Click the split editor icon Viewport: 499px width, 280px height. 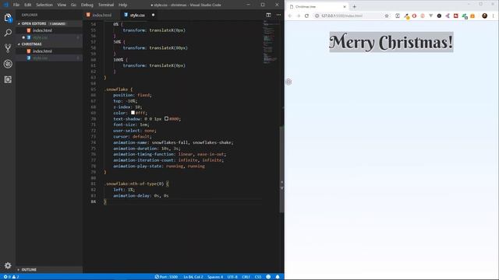pyautogui.click(x=268, y=15)
